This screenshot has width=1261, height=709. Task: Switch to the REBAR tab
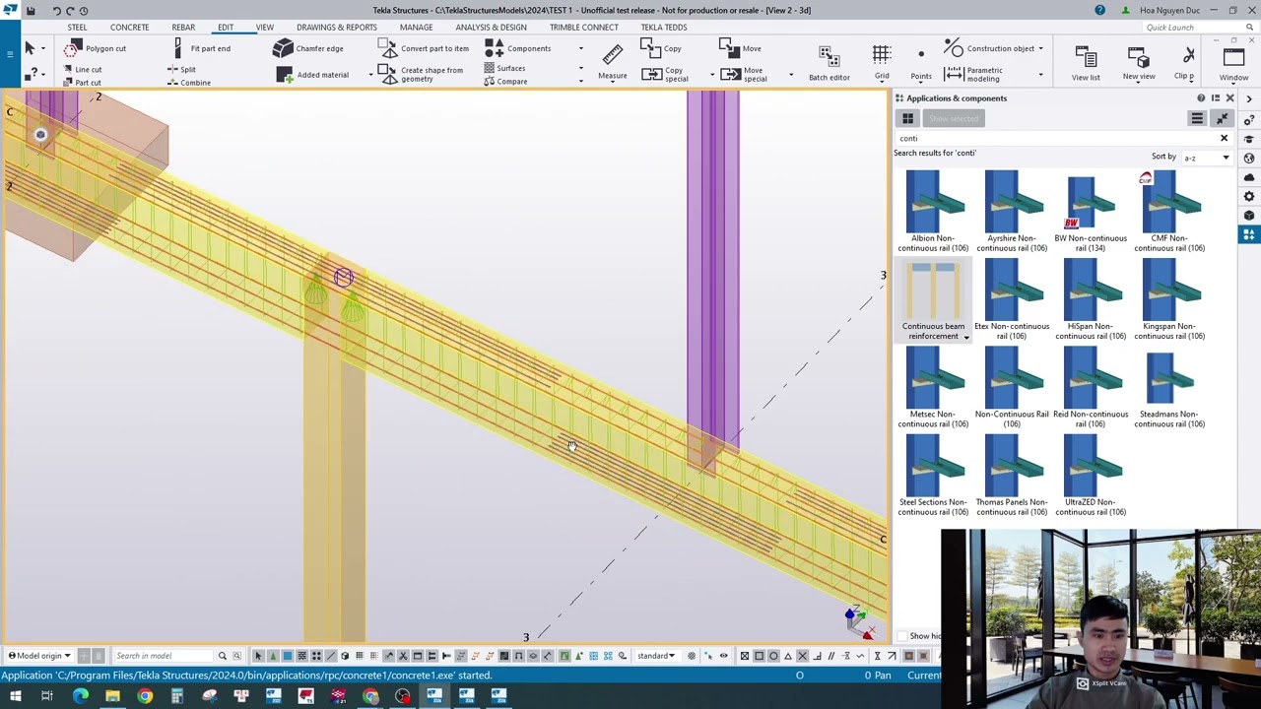[183, 28]
